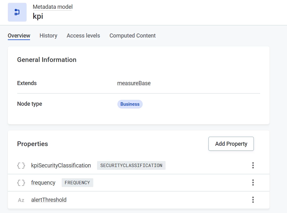The image size is (287, 213).
Task: Click the Business node type badge
Action: click(x=130, y=104)
